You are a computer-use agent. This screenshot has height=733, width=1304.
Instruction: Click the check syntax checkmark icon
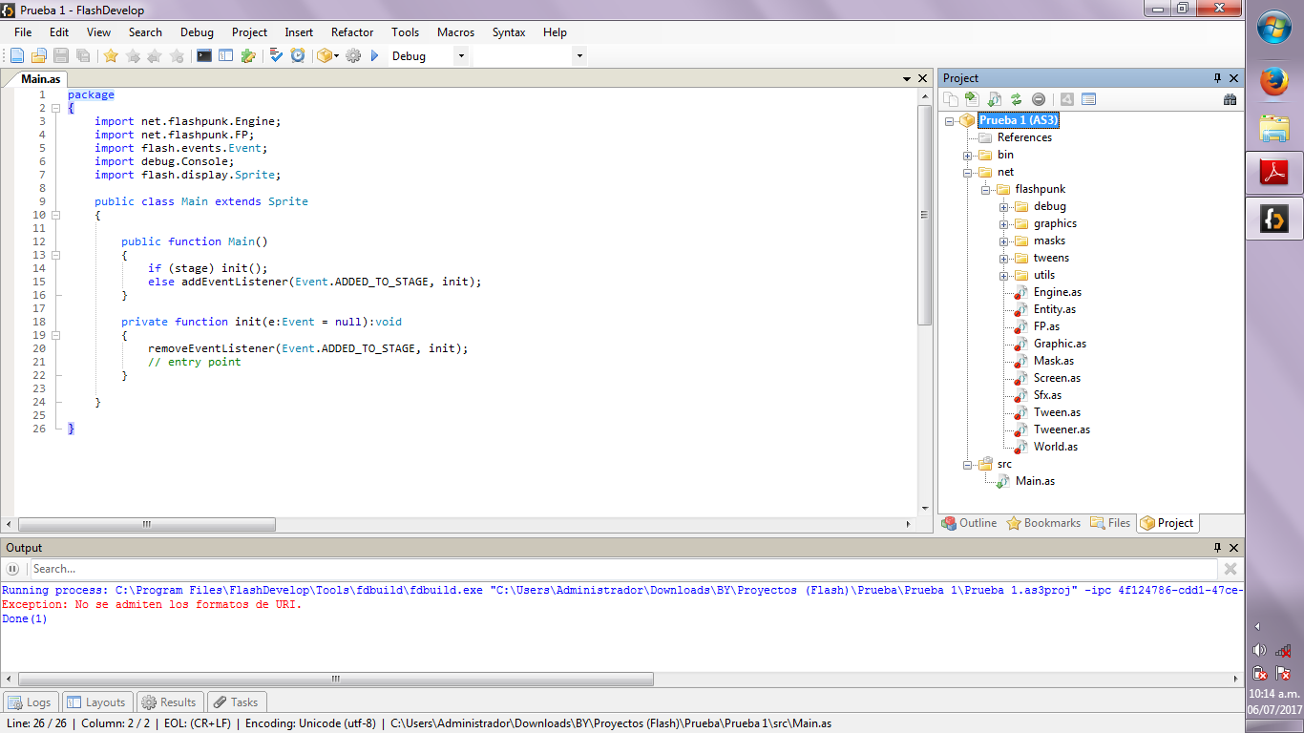[x=276, y=56]
